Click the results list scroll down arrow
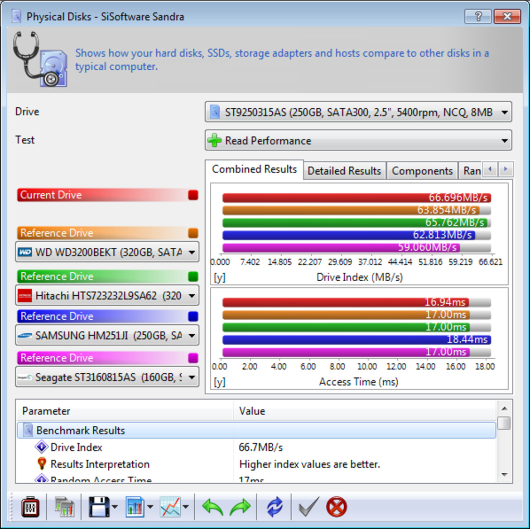Image resolution: width=530 pixels, height=529 pixels. 504,475
